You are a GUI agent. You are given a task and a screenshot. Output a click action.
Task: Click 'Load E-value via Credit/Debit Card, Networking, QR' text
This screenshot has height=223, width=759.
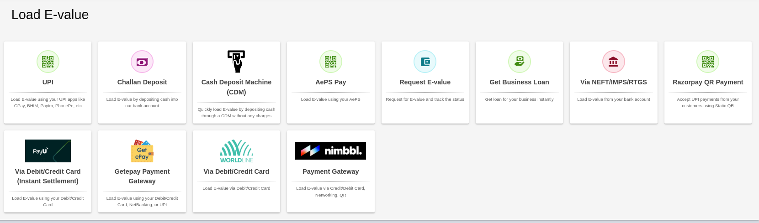pos(331,192)
